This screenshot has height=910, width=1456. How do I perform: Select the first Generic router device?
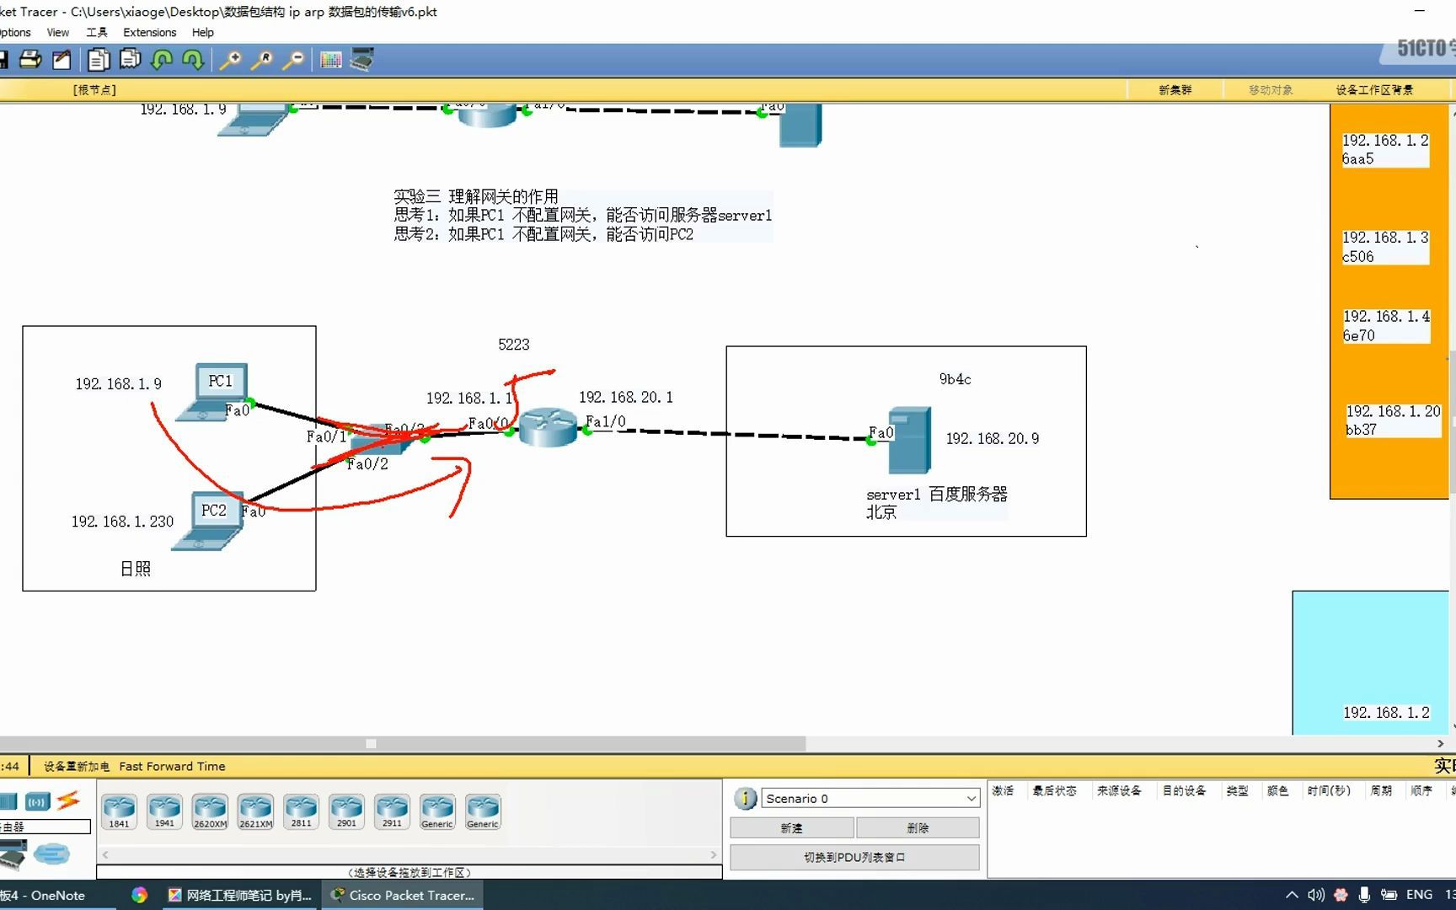pos(437,811)
